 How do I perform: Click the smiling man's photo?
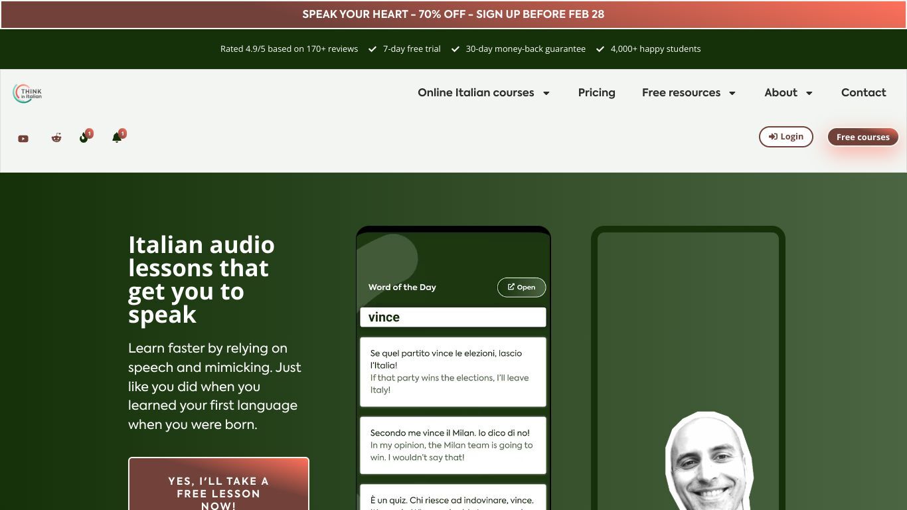tap(708, 461)
